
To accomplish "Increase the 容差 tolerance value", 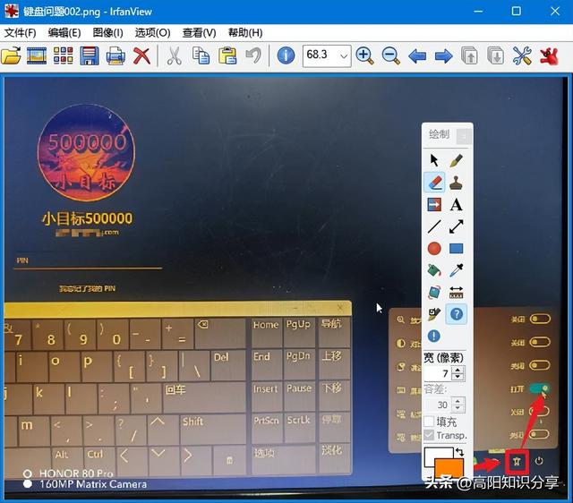I will (458, 401).
